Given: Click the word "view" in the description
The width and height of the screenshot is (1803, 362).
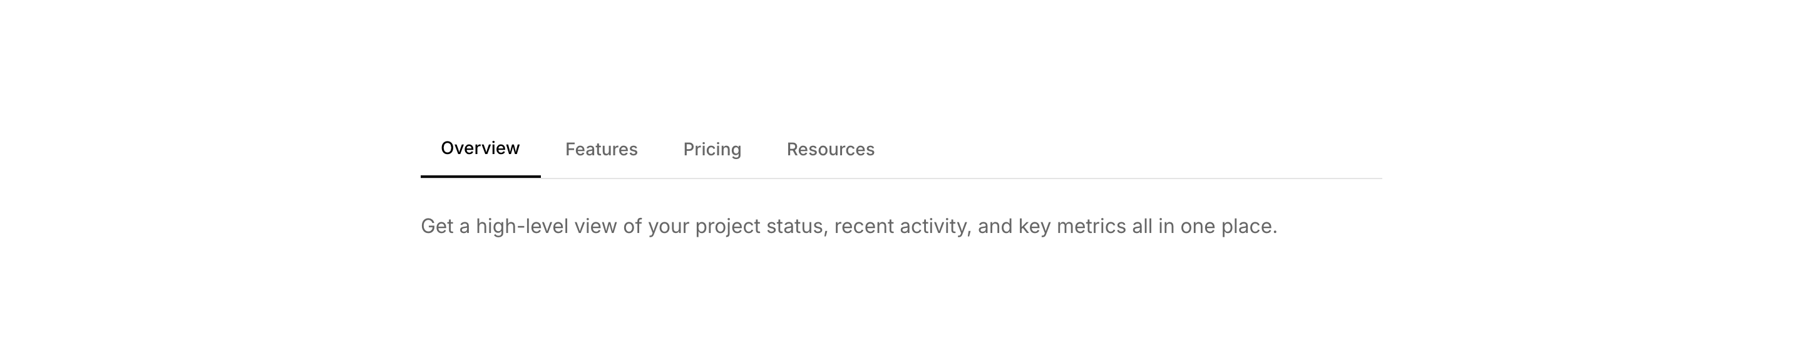Looking at the screenshot, I should (x=595, y=226).
